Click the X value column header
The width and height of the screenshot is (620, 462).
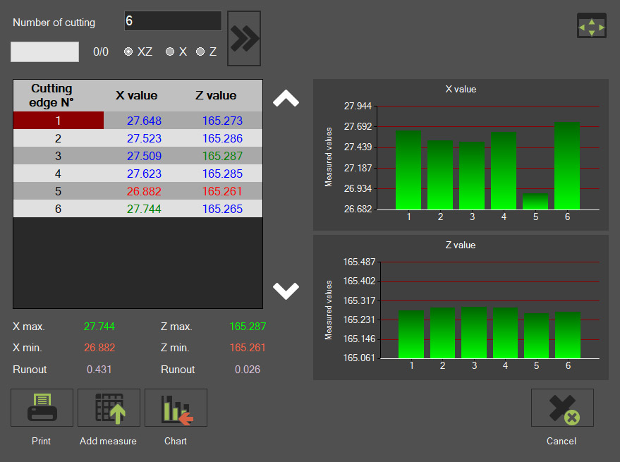[136, 96]
